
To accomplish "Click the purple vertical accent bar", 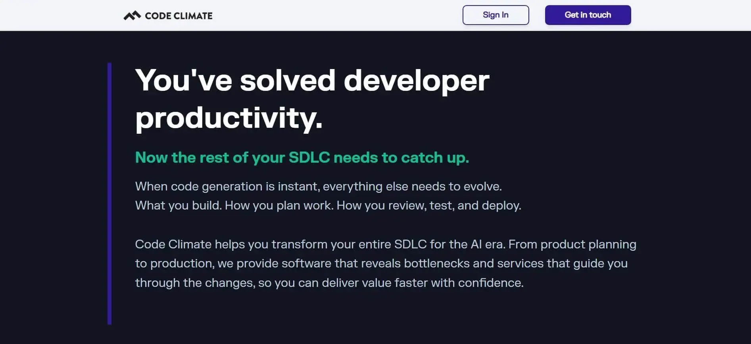I will point(110,193).
